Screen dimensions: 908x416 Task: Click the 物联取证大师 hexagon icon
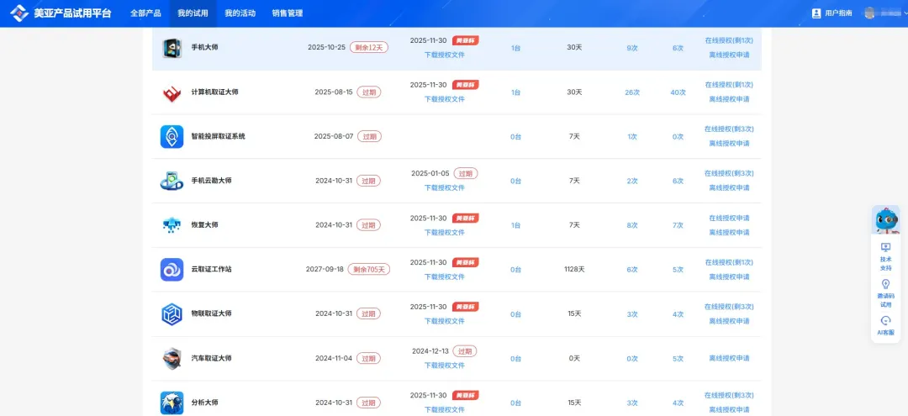(x=172, y=313)
